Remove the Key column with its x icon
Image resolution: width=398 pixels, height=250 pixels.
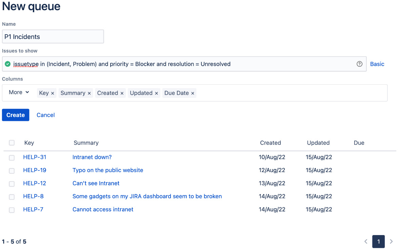pos(53,92)
